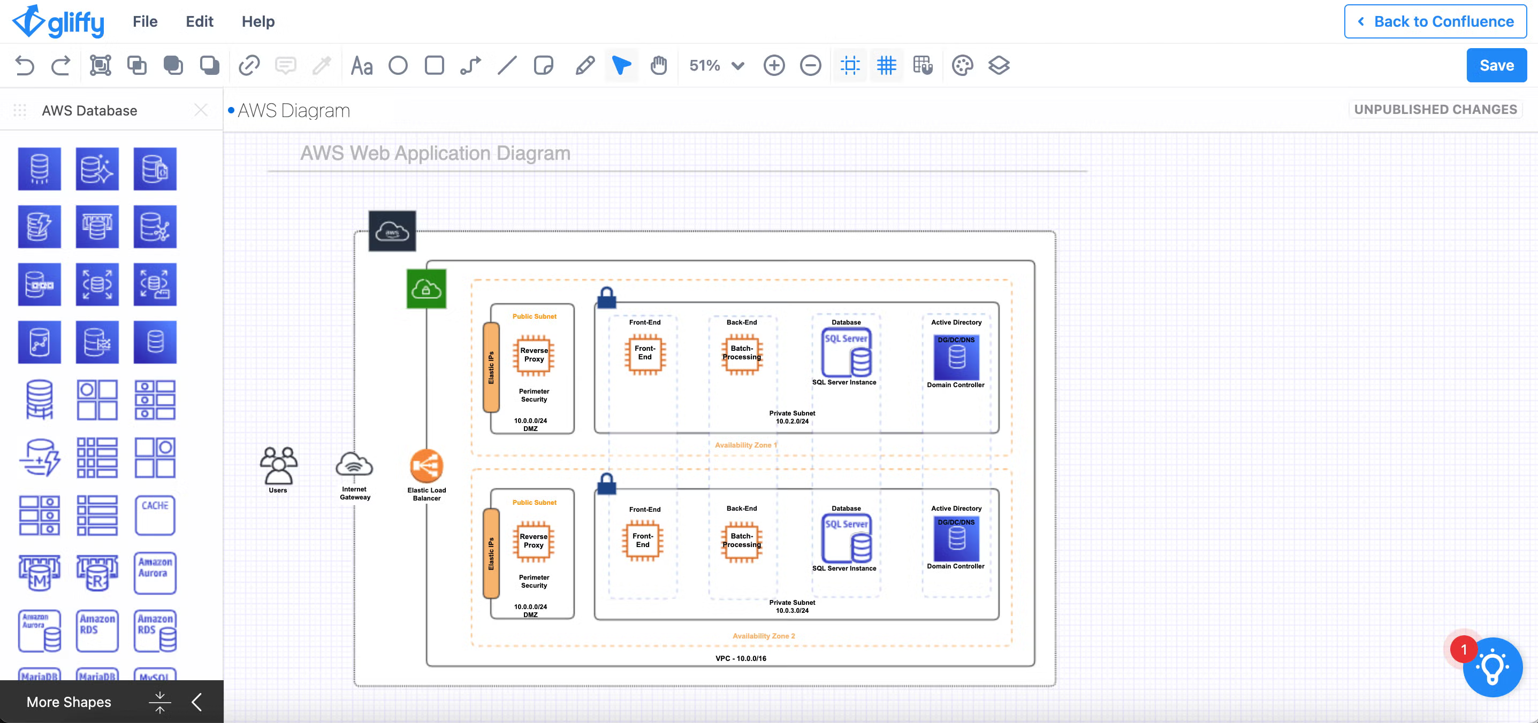Viewport: 1538px width, 723px height.
Task: Collapse the shape library sidebar
Action: pyautogui.click(x=197, y=702)
